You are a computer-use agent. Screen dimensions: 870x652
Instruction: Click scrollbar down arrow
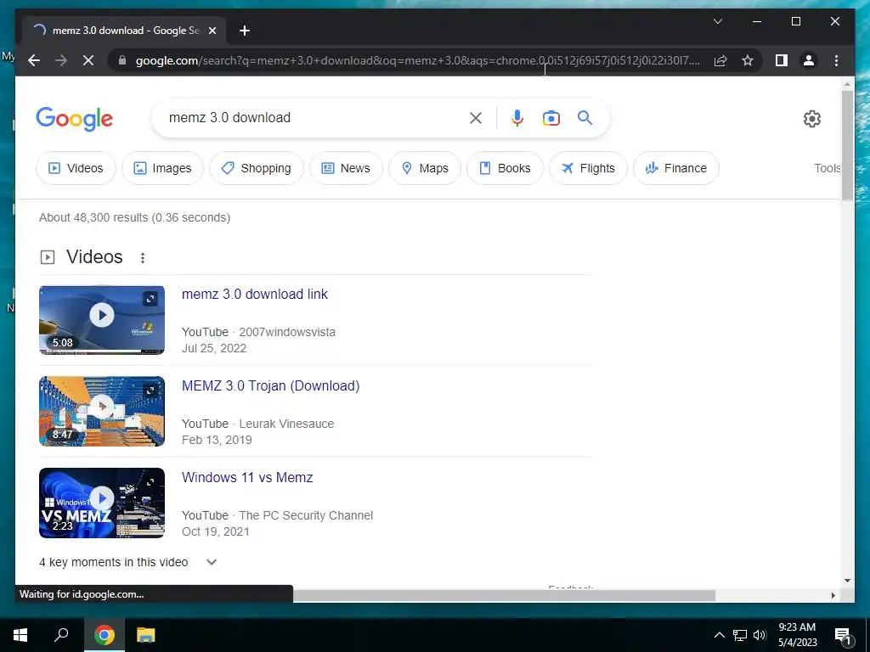pos(847,581)
